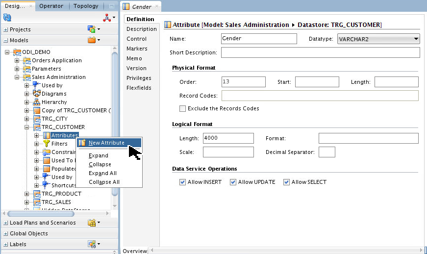Expand the Global Objects section
The image size is (427, 254).
click(x=6, y=234)
